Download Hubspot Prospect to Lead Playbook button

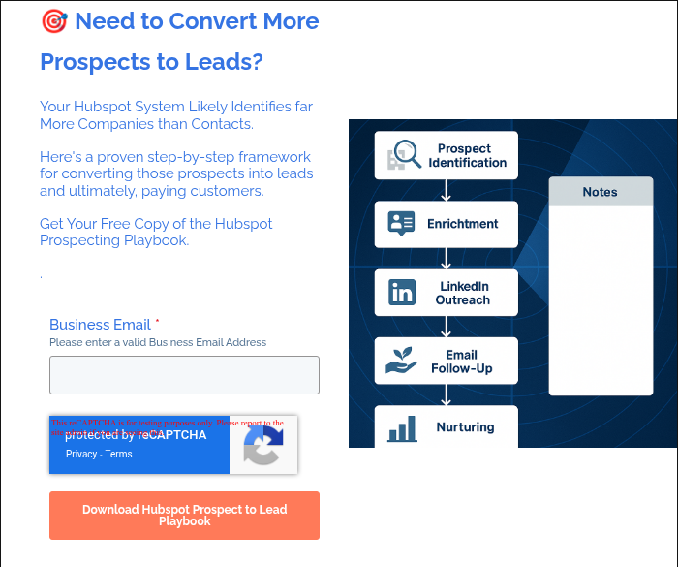pos(184,515)
